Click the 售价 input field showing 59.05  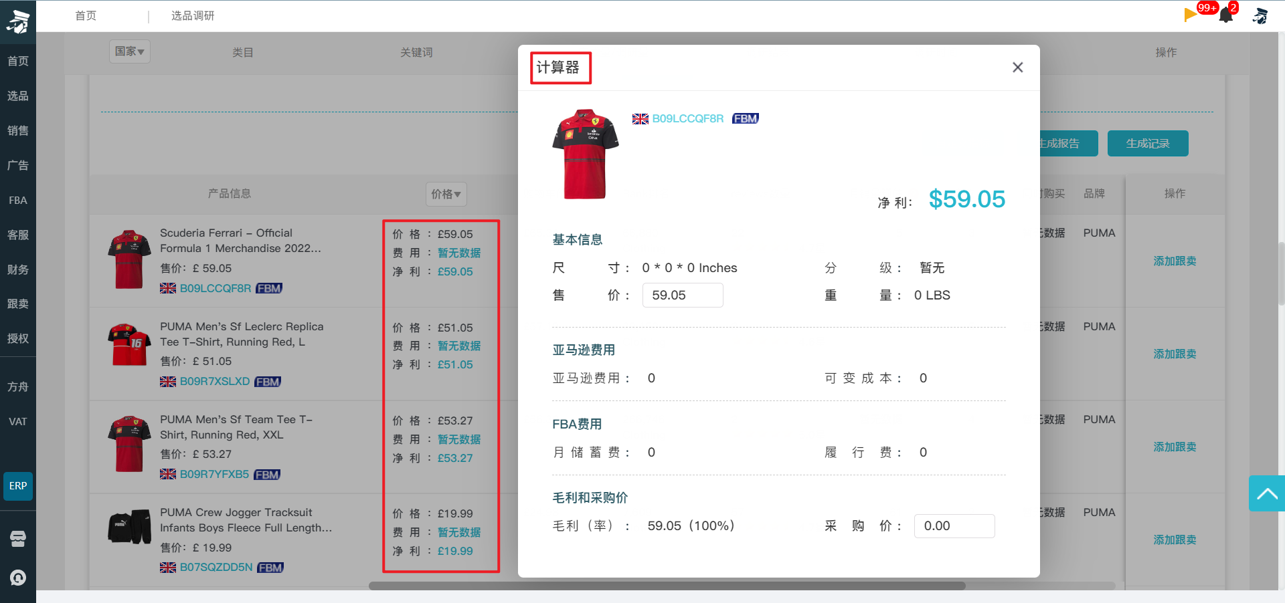[x=683, y=295]
